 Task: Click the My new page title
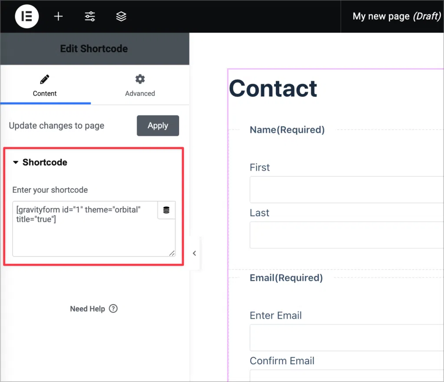pos(397,16)
